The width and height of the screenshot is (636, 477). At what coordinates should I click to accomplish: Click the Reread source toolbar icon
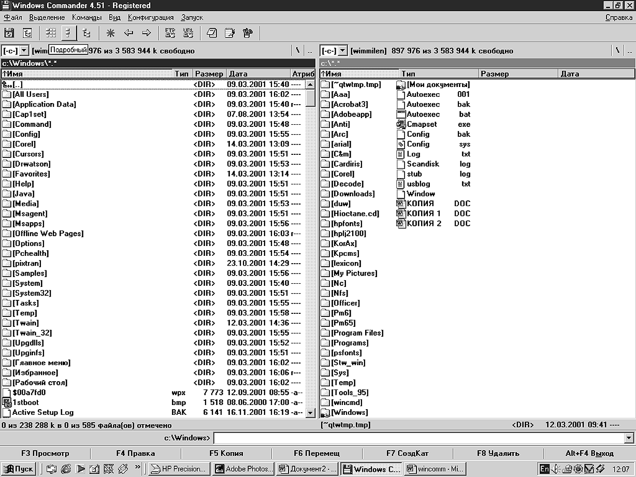pyautogui.click(x=9, y=33)
